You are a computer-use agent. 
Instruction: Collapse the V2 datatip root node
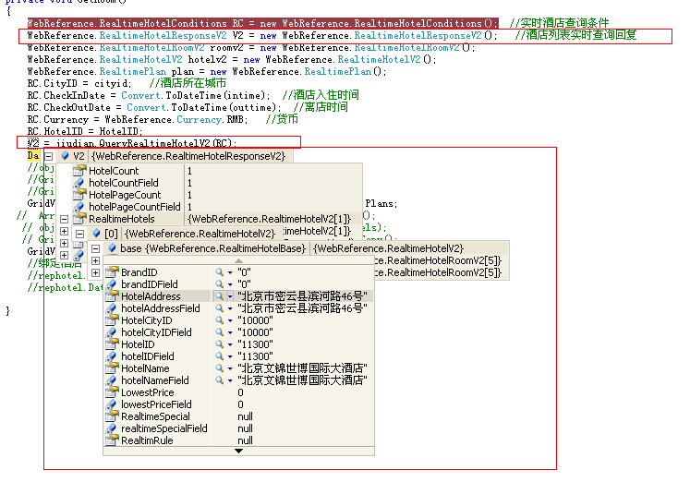pyautogui.click(x=49, y=156)
